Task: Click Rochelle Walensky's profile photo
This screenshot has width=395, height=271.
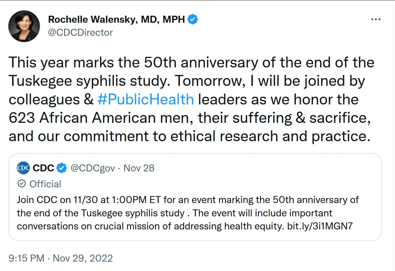Action: tap(24, 26)
